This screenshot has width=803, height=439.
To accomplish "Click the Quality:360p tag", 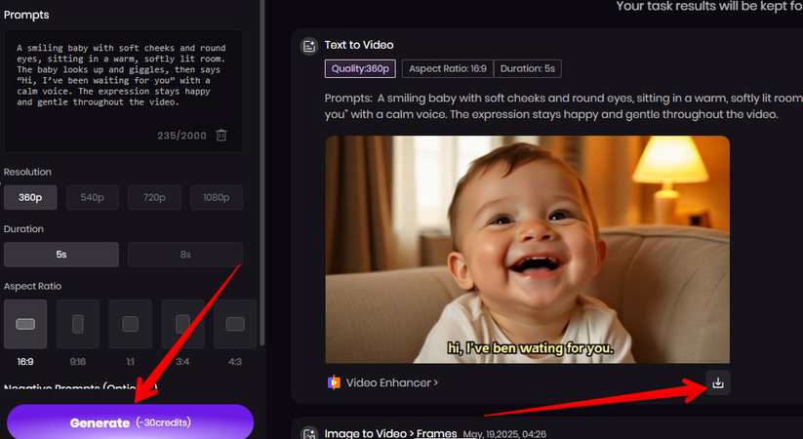I will pyautogui.click(x=360, y=68).
